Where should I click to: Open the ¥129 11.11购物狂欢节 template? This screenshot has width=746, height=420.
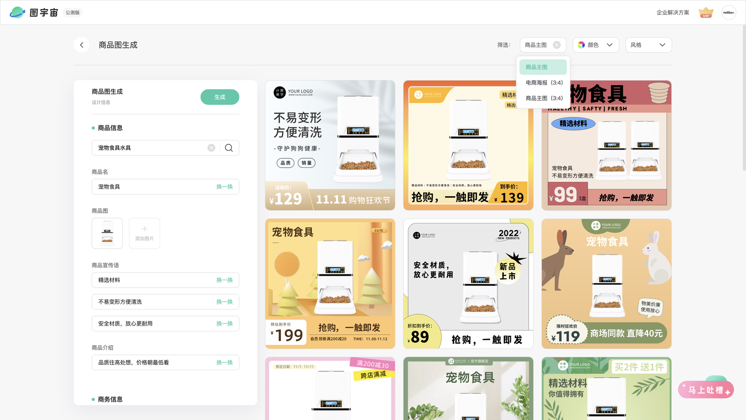pyautogui.click(x=330, y=145)
